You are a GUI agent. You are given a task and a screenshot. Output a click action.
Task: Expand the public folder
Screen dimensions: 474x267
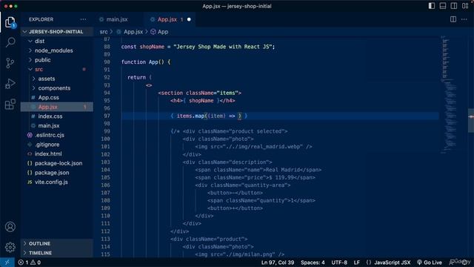coord(57,60)
